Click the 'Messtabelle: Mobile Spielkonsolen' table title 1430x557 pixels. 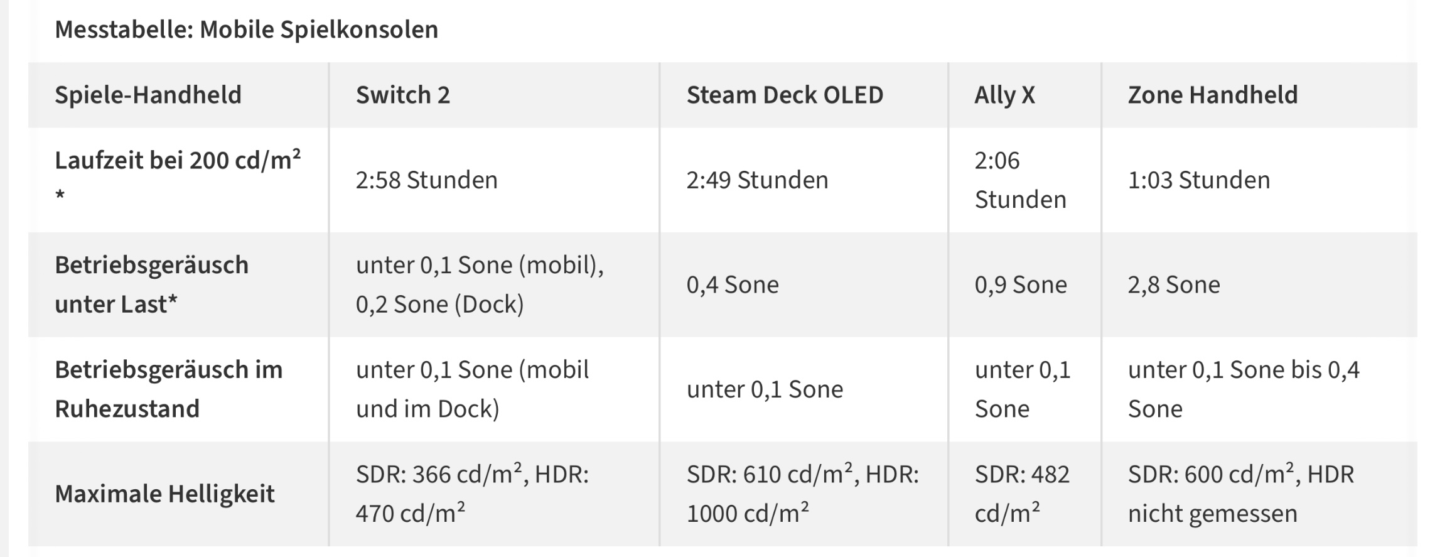246,30
